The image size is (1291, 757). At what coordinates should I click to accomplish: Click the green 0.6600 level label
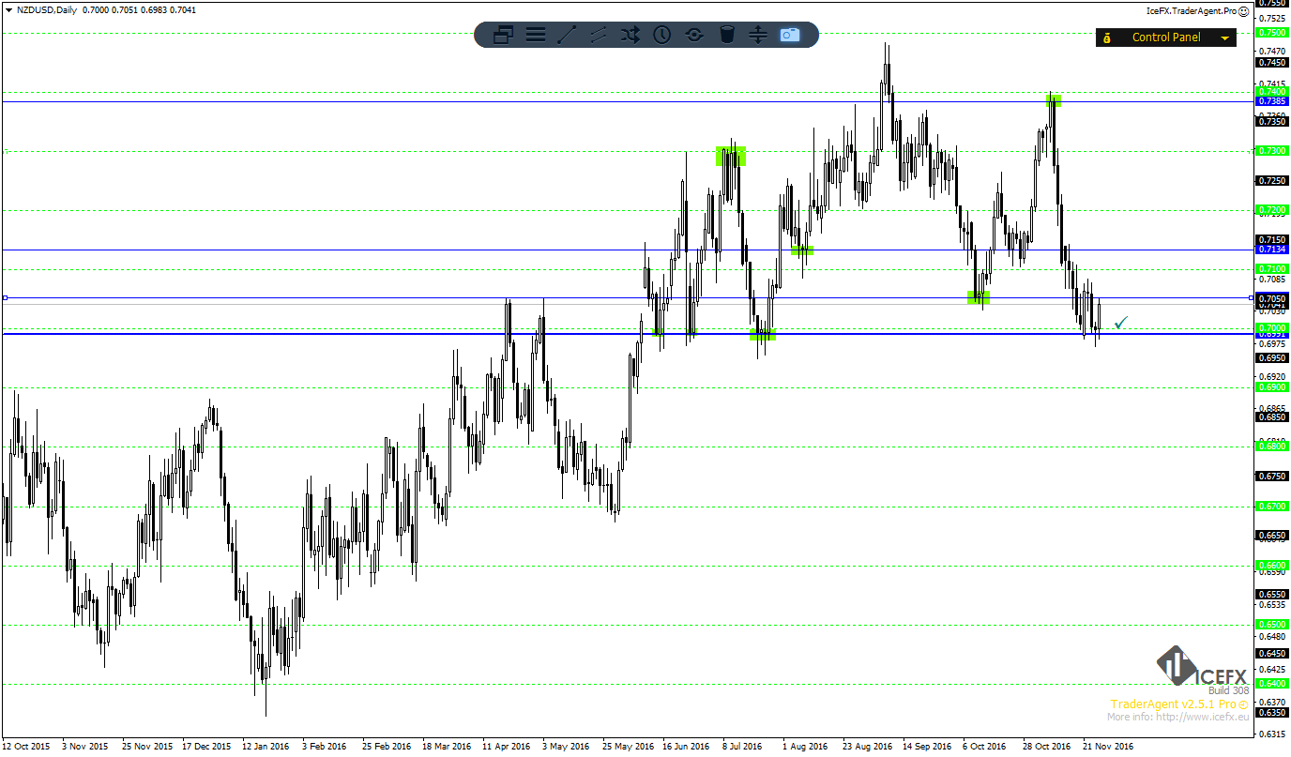tap(1272, 566)
